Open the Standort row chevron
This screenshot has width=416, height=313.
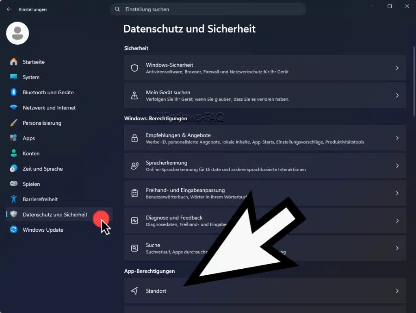coord(397,291)
